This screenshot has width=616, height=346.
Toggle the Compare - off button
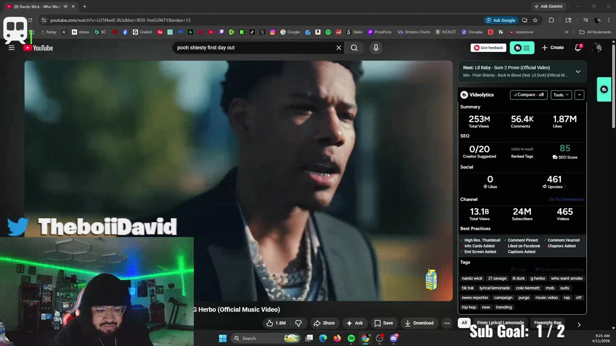tap(528, 95)
